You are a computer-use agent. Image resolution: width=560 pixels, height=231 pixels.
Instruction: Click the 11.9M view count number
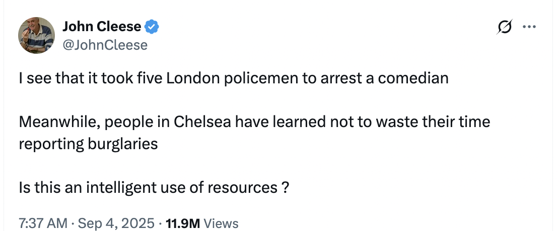(183, 223)
